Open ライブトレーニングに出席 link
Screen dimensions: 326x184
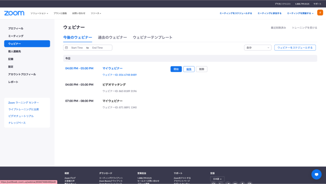pyautogui.click(x=24, y=109)
